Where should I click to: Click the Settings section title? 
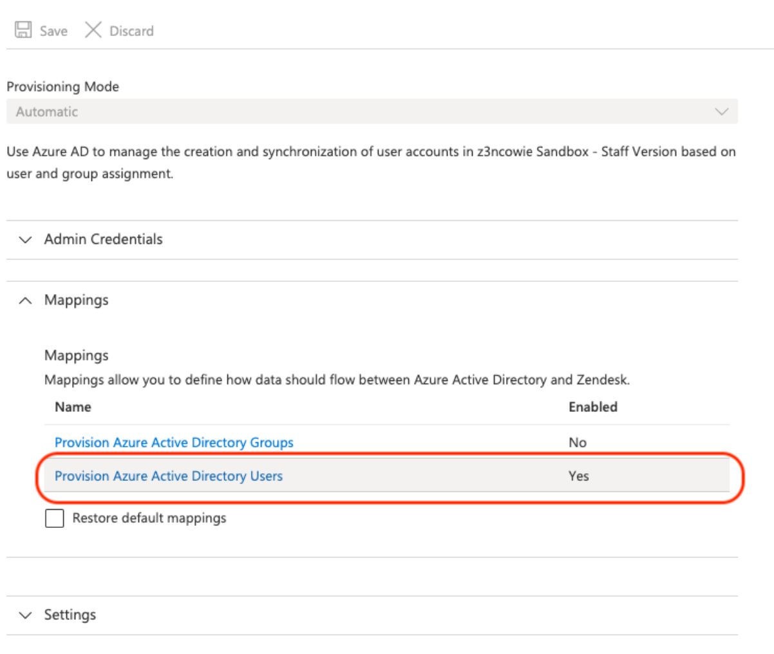[70, 615]
